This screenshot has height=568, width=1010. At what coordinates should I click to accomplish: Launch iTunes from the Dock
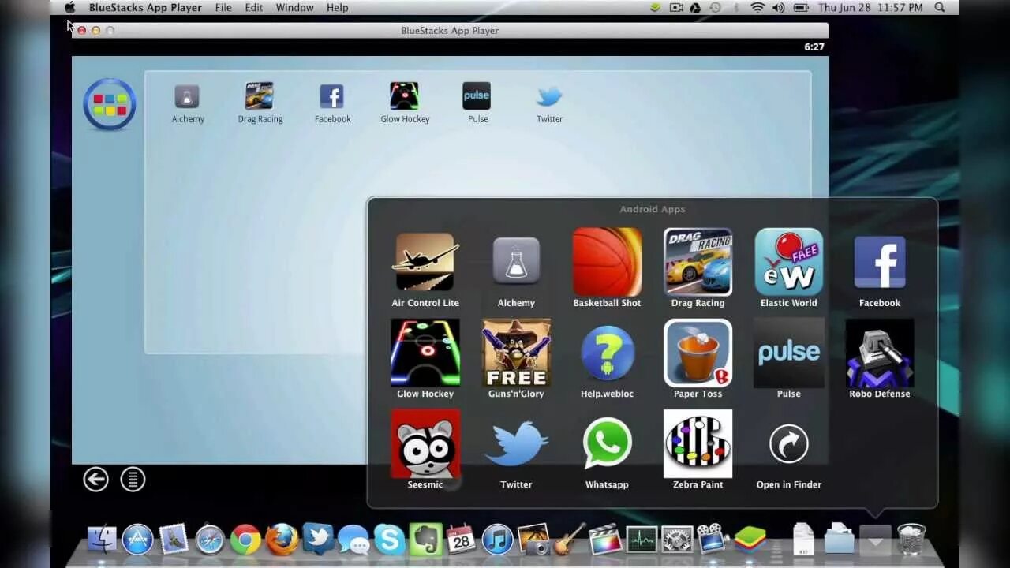498,539
